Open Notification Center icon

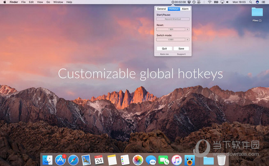[x=264, y=2]
